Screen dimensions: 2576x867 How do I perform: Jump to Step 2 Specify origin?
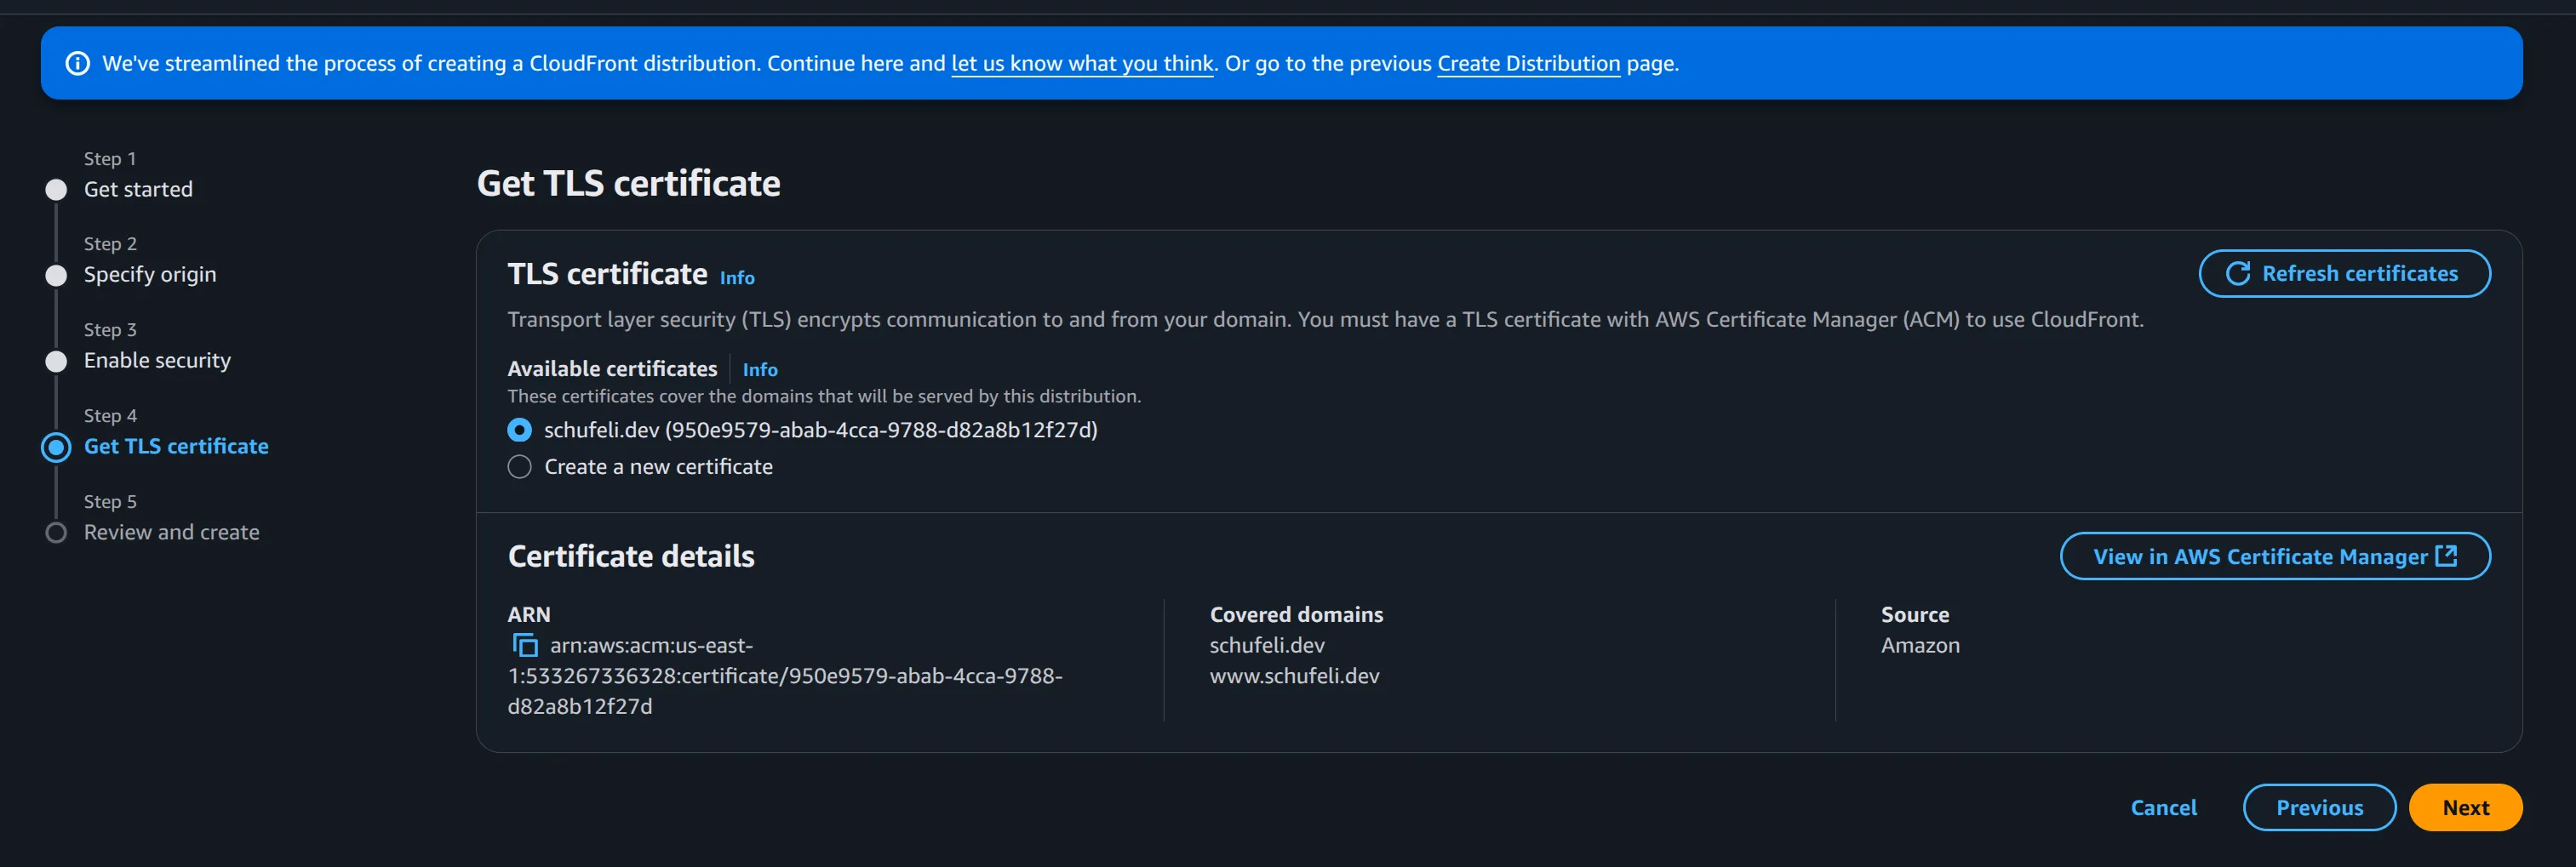[x=149, y=274]
